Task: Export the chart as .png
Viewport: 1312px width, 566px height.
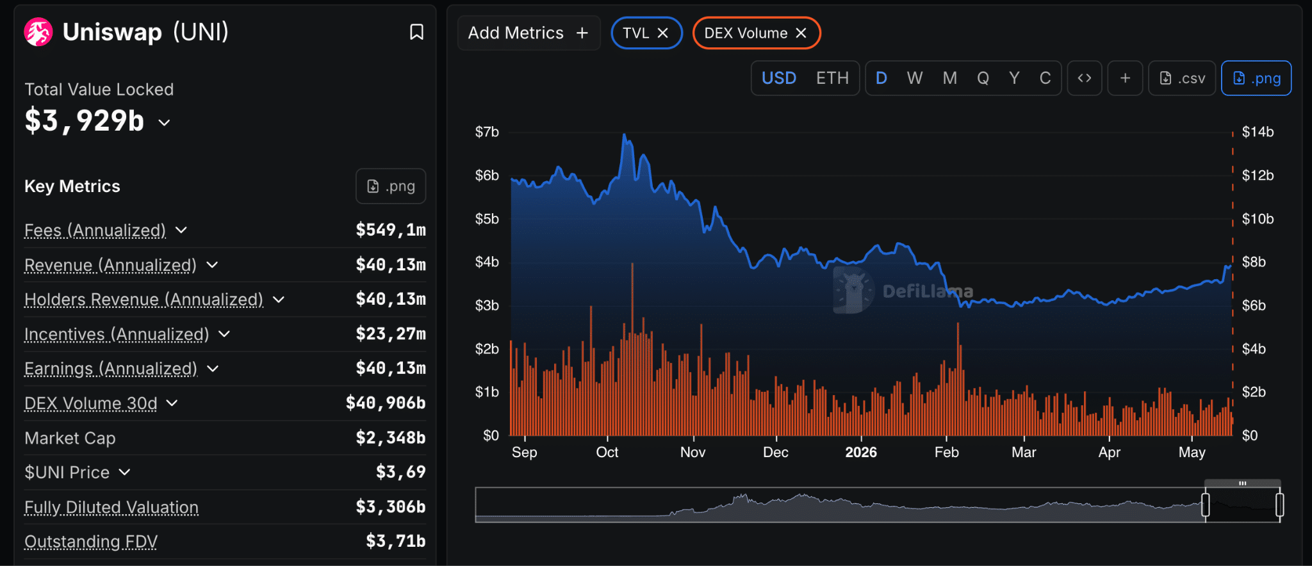Action: 1256,78
